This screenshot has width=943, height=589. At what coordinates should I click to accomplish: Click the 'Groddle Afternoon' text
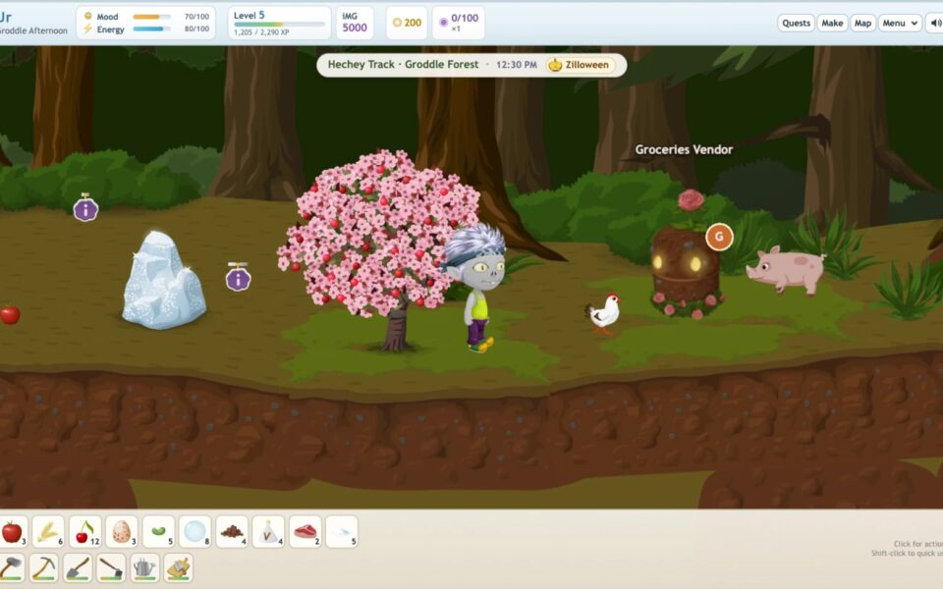click(x=33, y=30)
